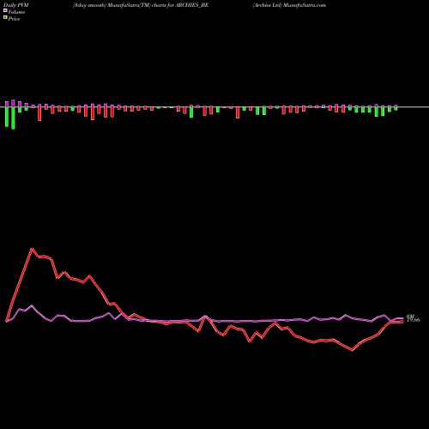Click the '19.66' price value label
429x429 pixels.
coord(414,320)
